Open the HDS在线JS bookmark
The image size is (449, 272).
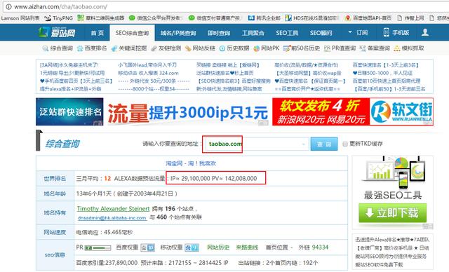point(311,18)
